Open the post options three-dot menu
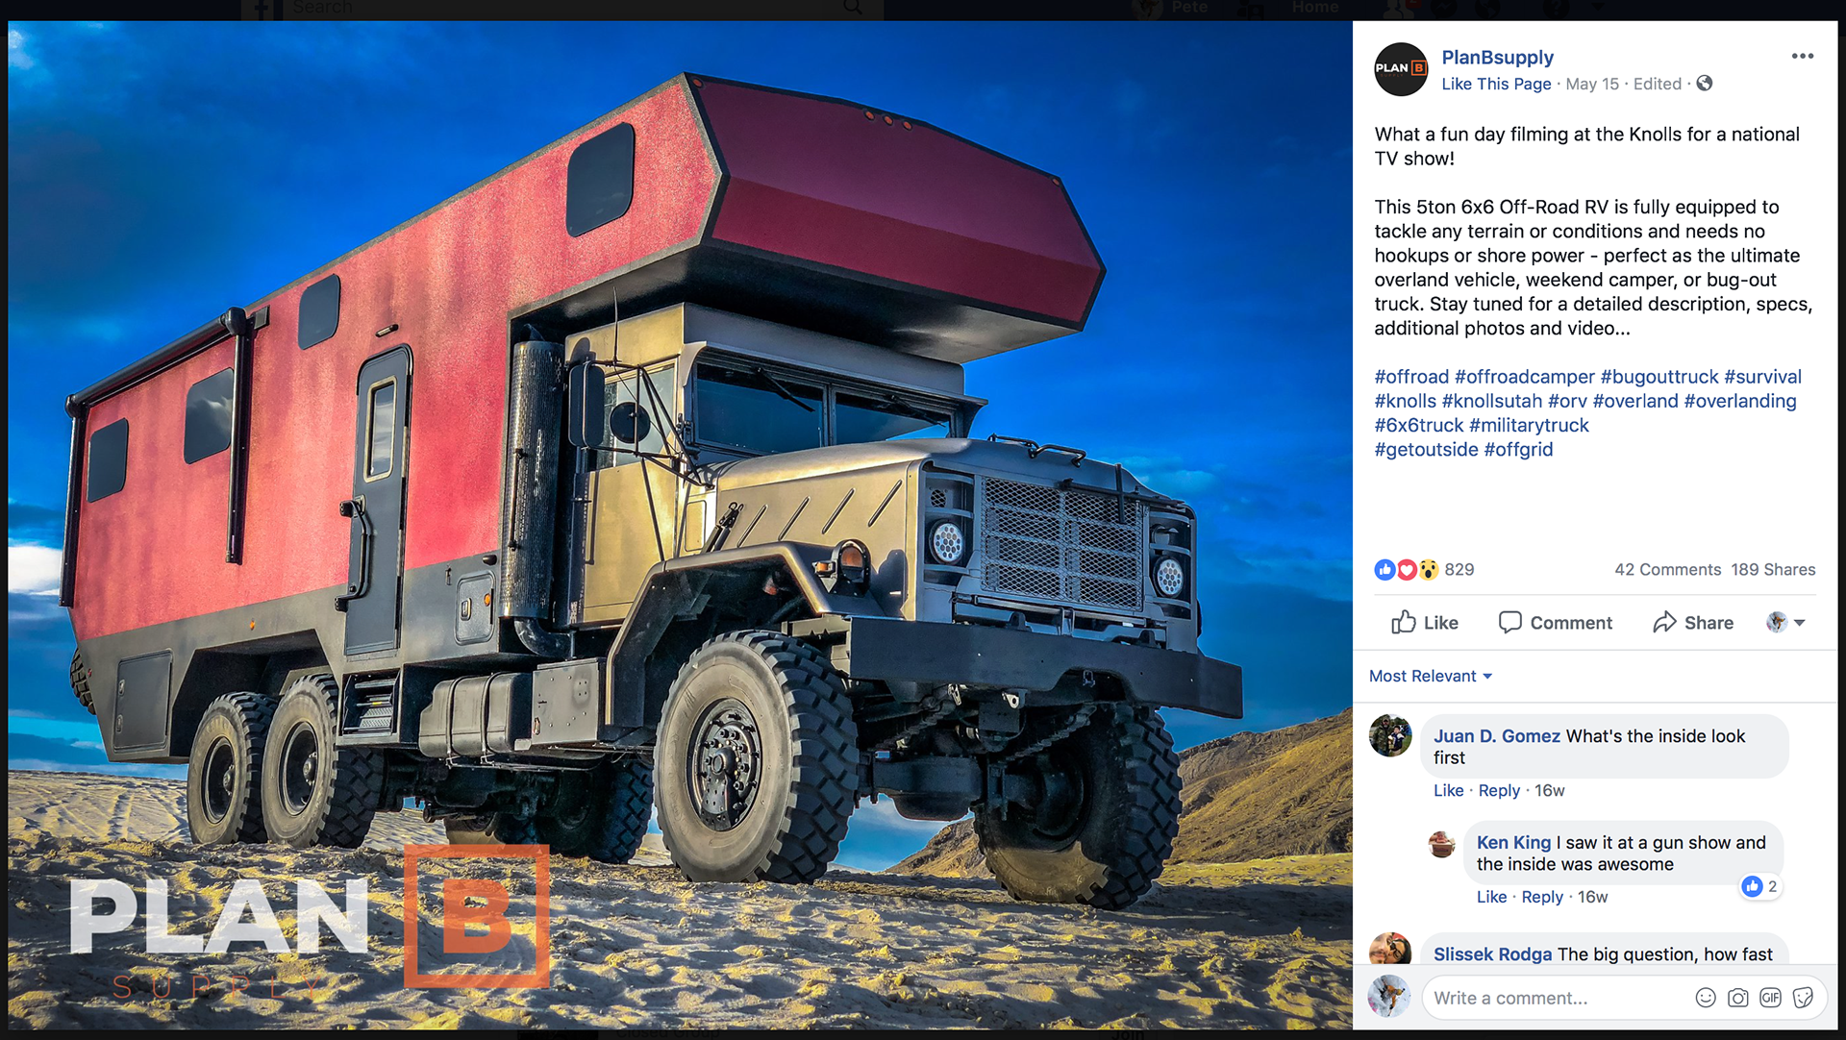Viewport: 1846px width, 1040px height. [x=1802, y=57]
